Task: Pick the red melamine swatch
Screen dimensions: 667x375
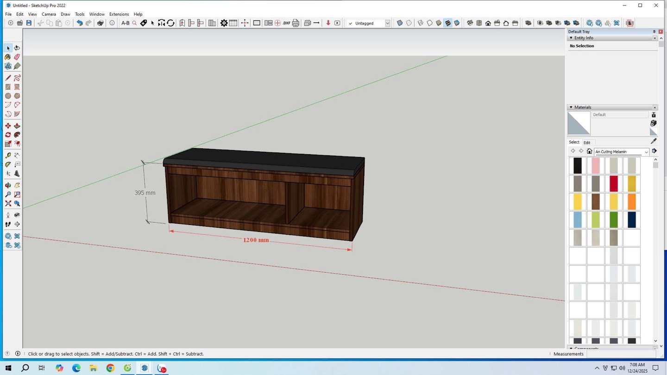Action: (614, 184)
